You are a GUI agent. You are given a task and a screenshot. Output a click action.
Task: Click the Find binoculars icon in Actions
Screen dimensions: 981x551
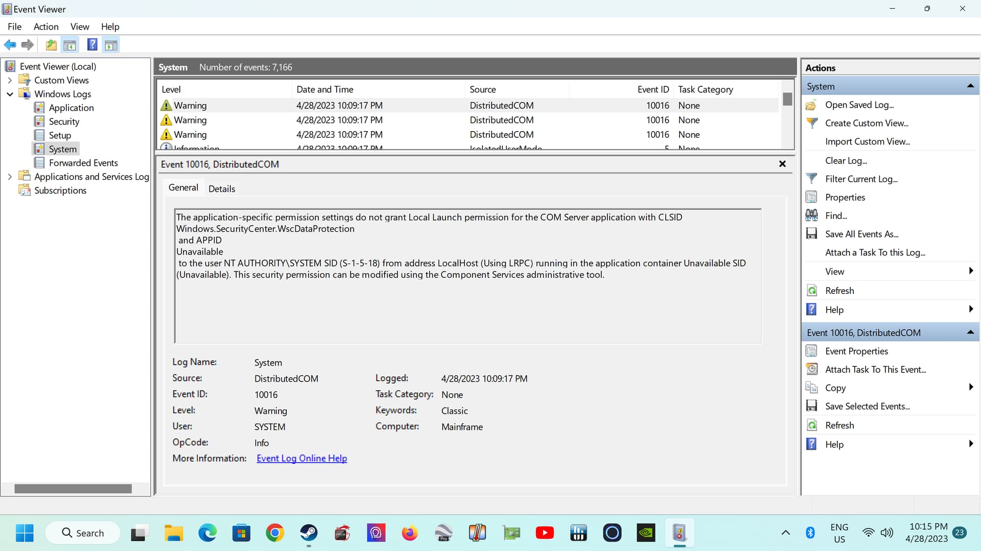pyautogui.click(x=812, y=215)
